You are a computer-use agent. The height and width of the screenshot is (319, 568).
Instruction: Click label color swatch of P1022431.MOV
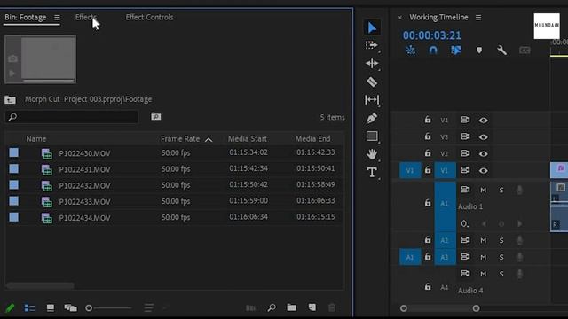(14, 169)
